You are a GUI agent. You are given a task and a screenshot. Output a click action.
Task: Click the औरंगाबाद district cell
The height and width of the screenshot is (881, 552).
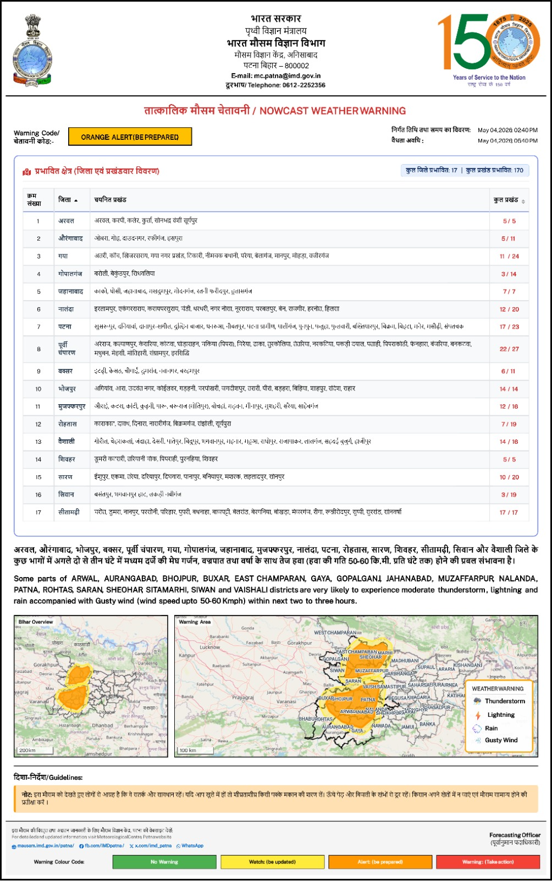pyautogui.click(x=71, y=238)
